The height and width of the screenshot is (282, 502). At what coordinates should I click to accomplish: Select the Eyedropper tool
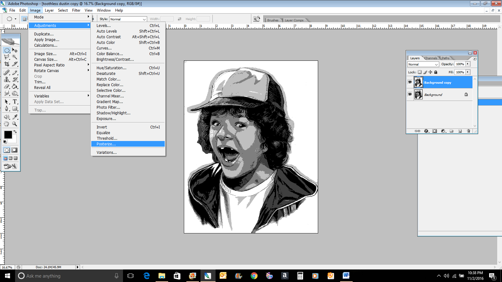15,117
